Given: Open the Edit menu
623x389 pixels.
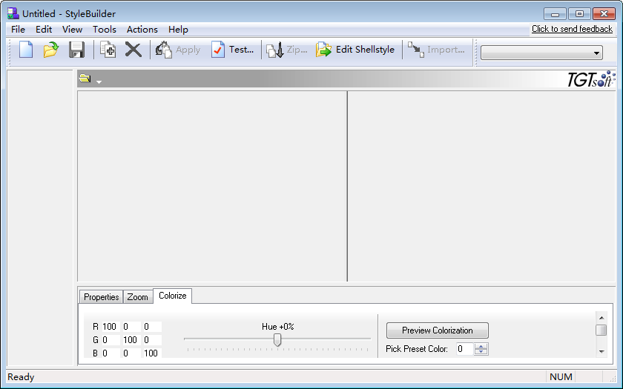Looking at the screenshot, I should pos(44,30).
